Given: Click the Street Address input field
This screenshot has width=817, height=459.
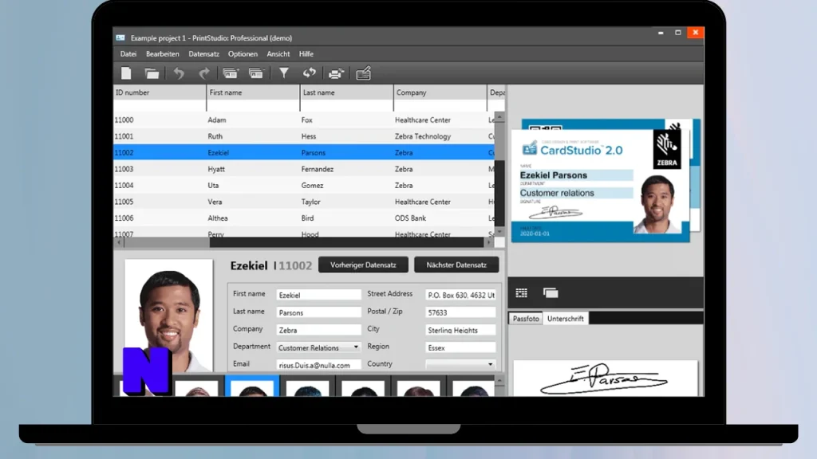Looking at the screenshot, I should click(460, 295).
